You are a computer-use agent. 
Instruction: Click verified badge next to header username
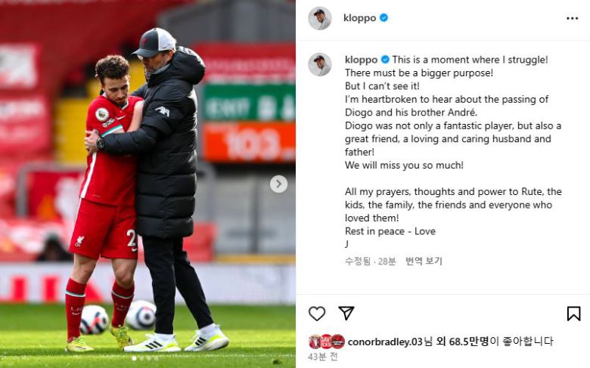tap(383, 17)
